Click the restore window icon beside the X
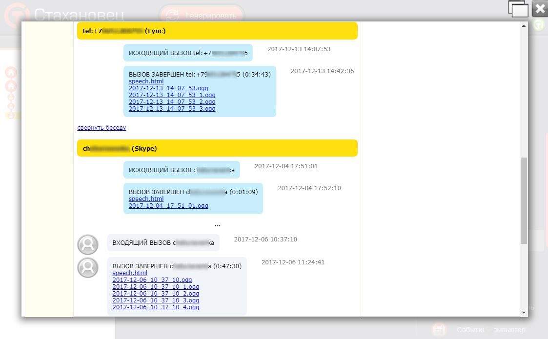This screenshot has height=339, width=548. pos(518,8)
